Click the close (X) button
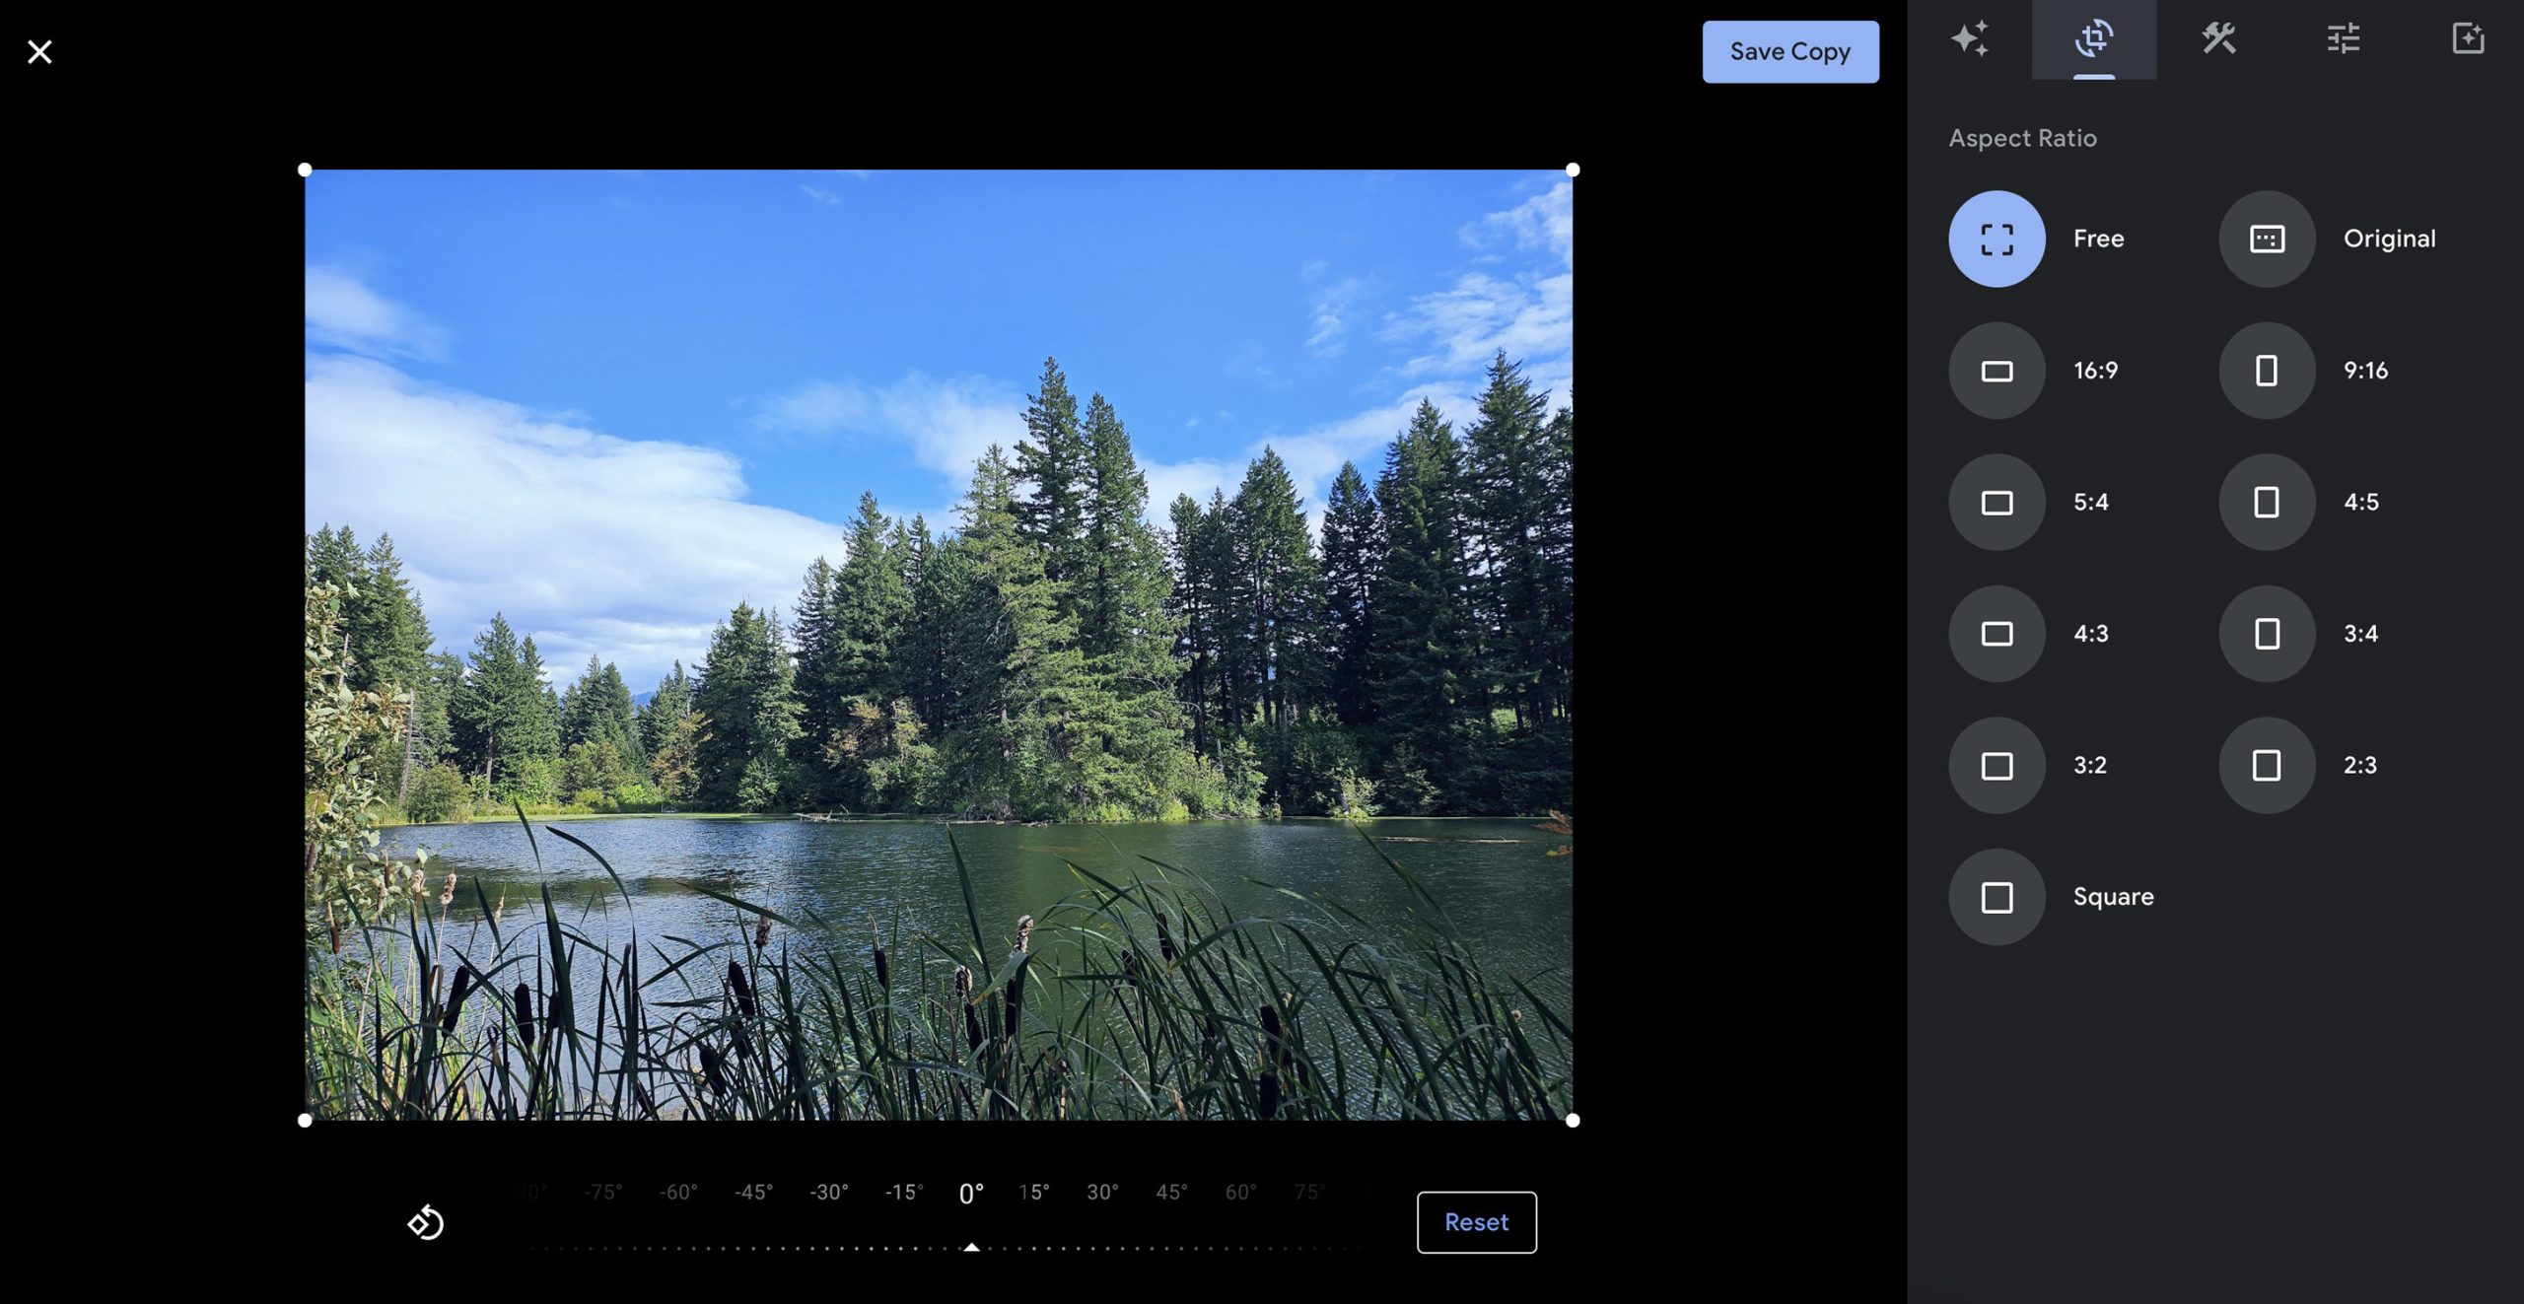The width and height of the screenshot is (2524, 1304). click(39, 51)
